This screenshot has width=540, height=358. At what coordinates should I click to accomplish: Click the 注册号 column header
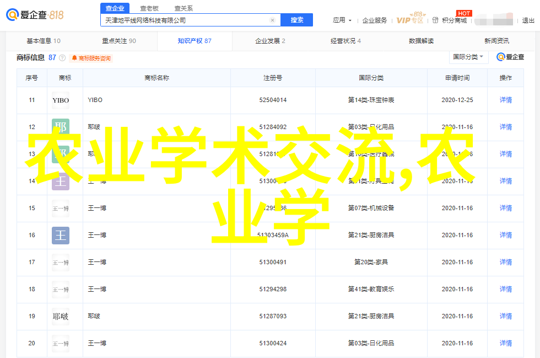coord(273,78)
